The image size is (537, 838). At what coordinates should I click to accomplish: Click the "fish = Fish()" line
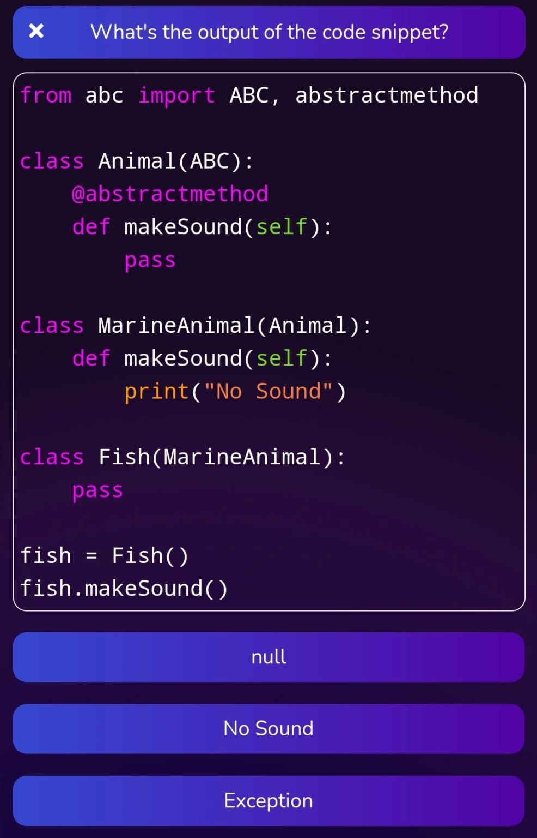click(104, 556)
